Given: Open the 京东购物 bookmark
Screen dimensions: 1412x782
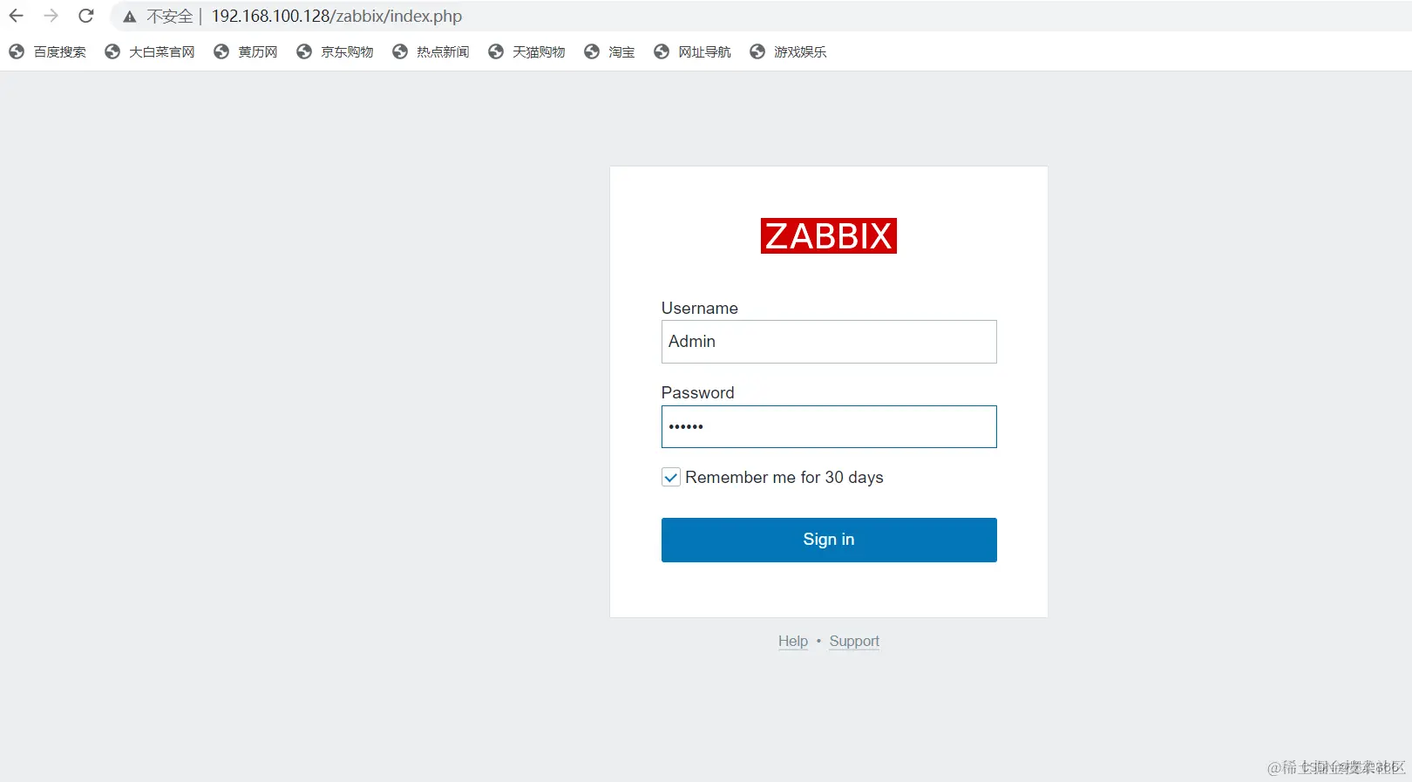Looking at the screenshot, I should pyautogui.click(x=335, y=52).
